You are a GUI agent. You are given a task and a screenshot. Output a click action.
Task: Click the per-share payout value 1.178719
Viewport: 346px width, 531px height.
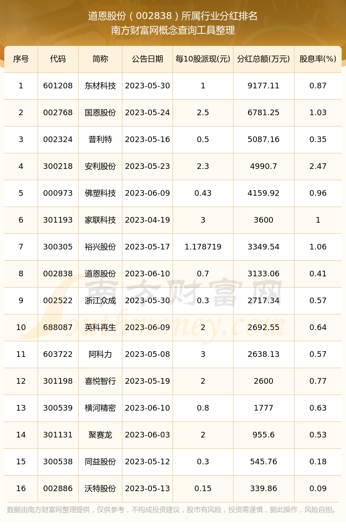[203, 247]
